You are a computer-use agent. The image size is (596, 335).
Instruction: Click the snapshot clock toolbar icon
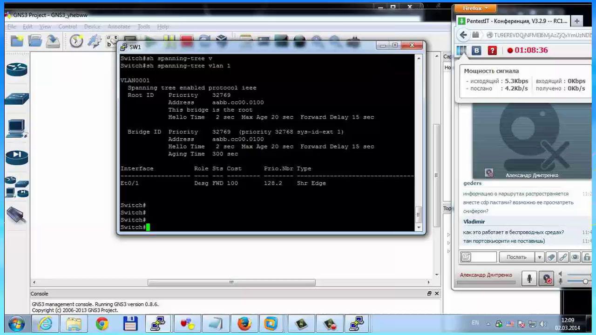pyautogui.click(x=76, y=41)
